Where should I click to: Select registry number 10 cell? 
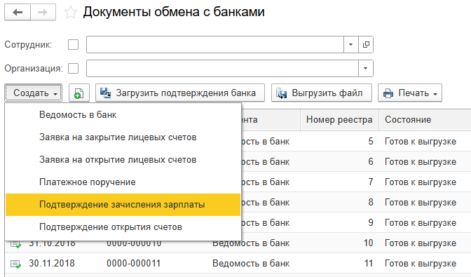(x=369, y=243)
